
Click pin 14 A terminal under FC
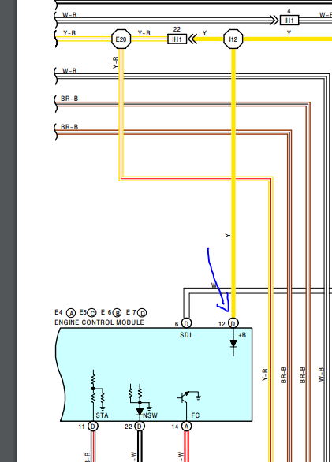(x=186, y=426)
